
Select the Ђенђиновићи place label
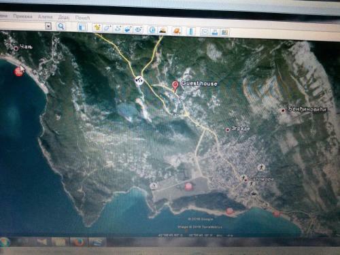pyautogui.click(x=307, y=109)
